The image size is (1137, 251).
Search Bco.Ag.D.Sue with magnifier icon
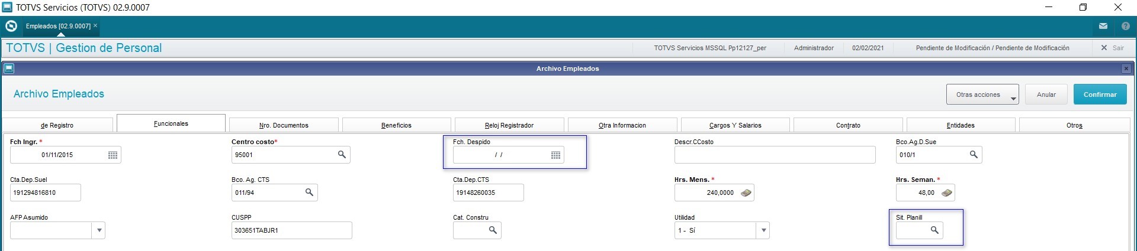pos(974,154)
